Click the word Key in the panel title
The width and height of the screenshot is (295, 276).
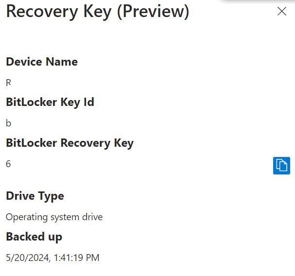point(97,12)
